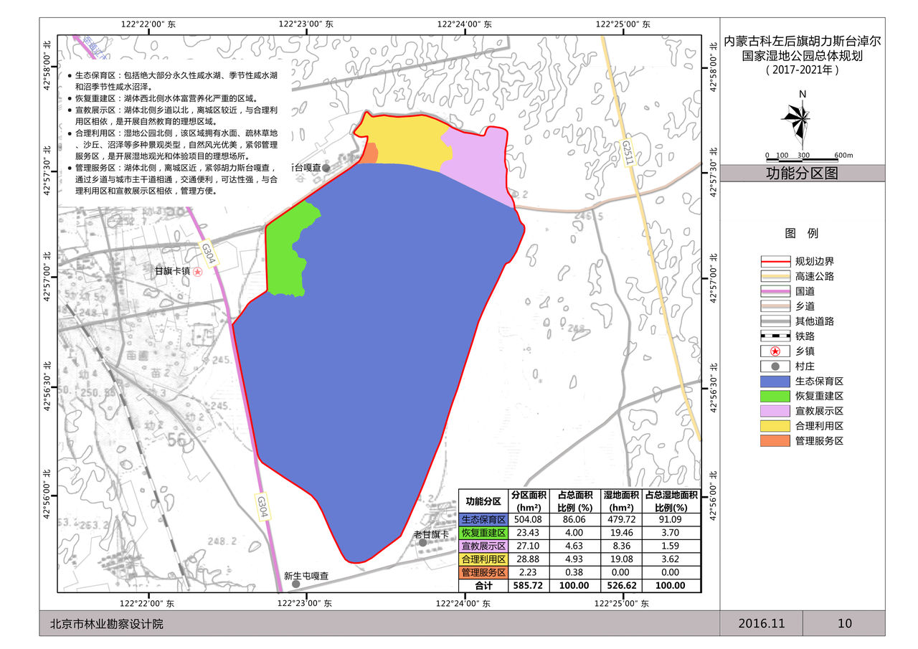The image size is (918, 649).
Task: Click the total area value 585.72
Action: pos(529,585)
